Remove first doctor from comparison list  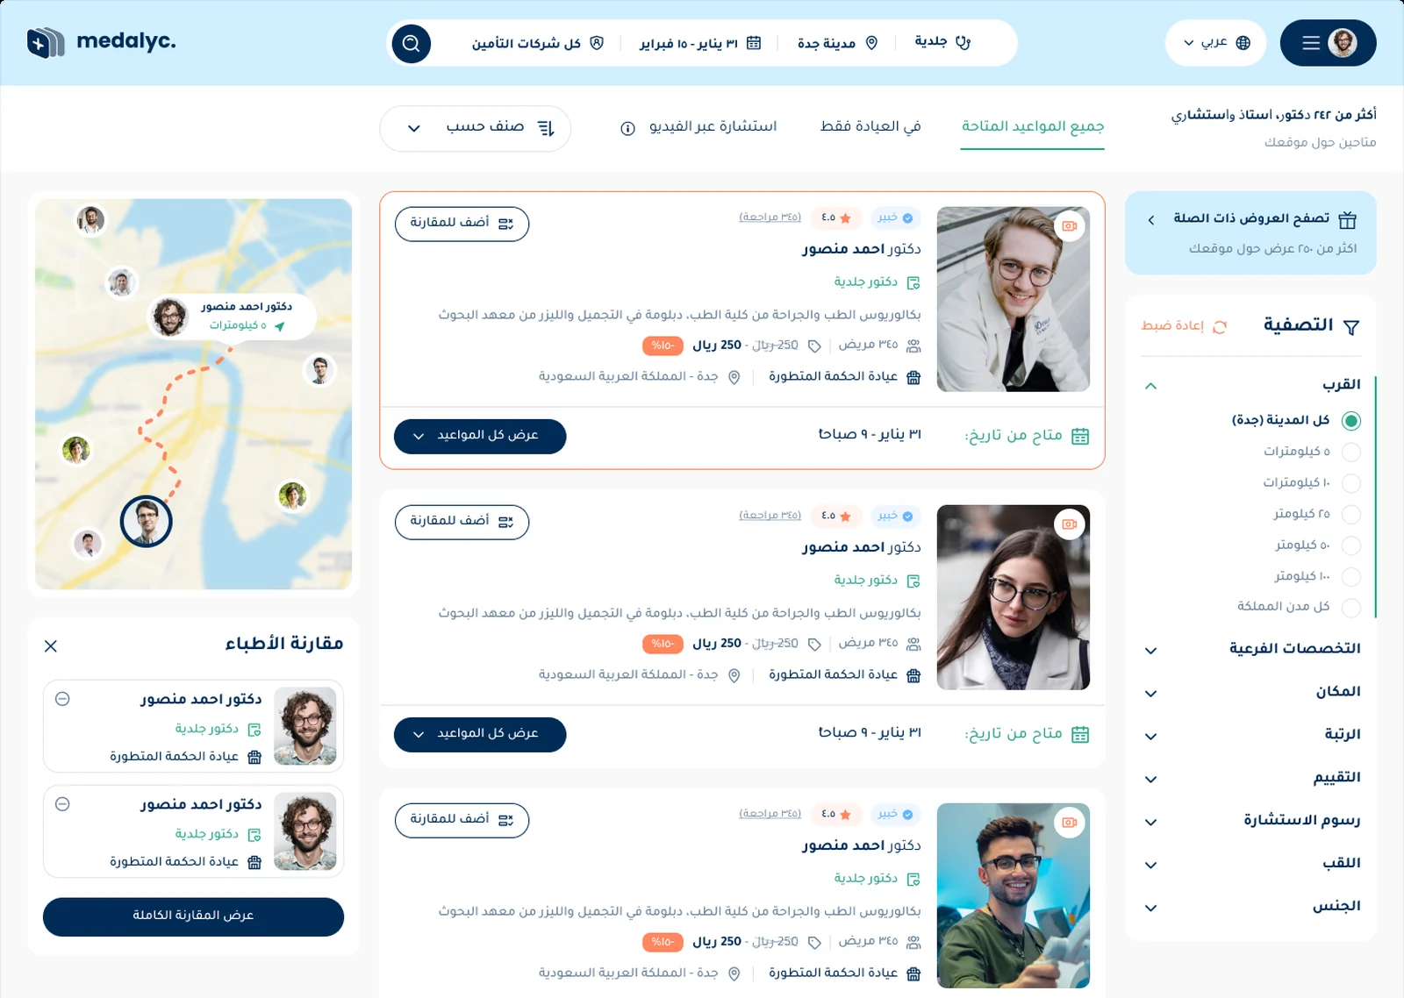[62, 699]
